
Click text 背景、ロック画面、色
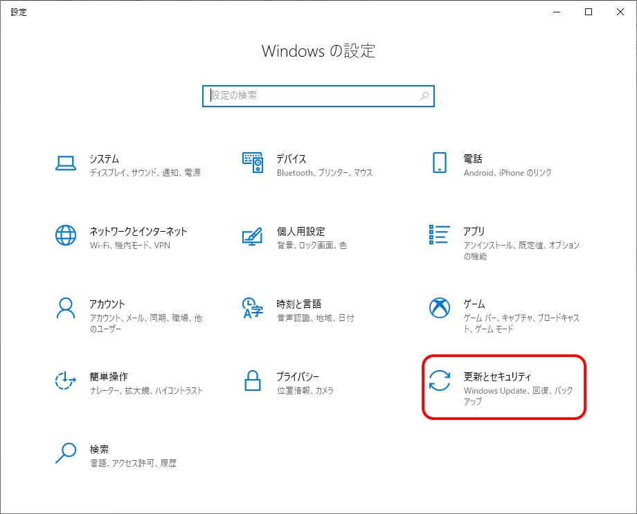tap(312, 245)
